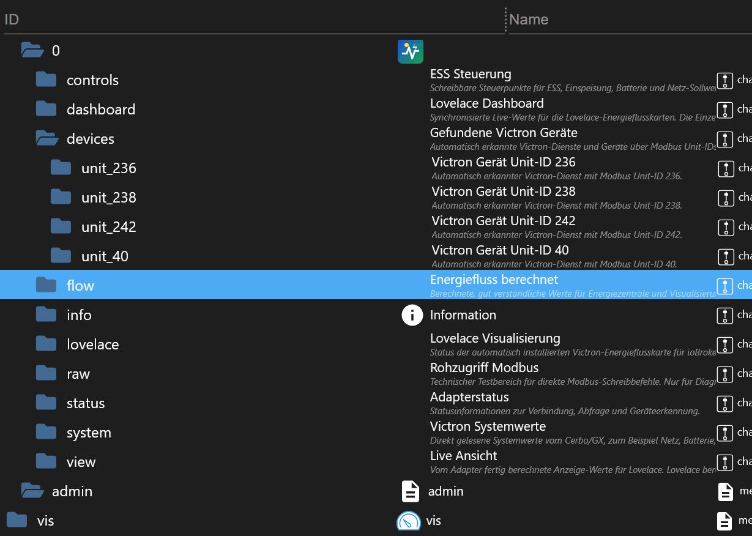The height and width of the screenshot is (536, 752).
Task: Click channel type icon in Lovelace Visualisierung row
Action: pos(725,344)
